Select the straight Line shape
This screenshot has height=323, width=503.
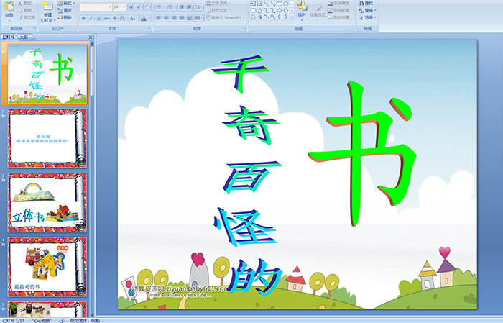267,4
